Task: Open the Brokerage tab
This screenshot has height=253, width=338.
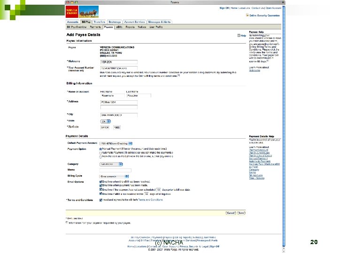Action: (115, 22)
